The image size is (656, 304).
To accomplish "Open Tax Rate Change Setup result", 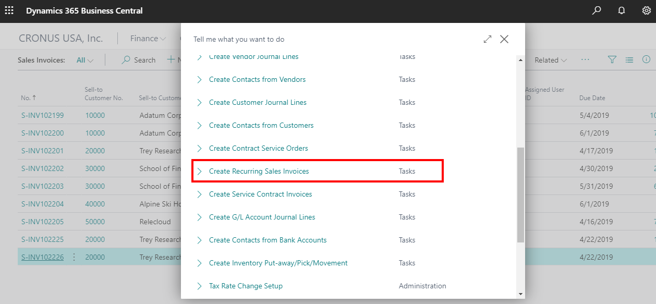I will point(246,286).
